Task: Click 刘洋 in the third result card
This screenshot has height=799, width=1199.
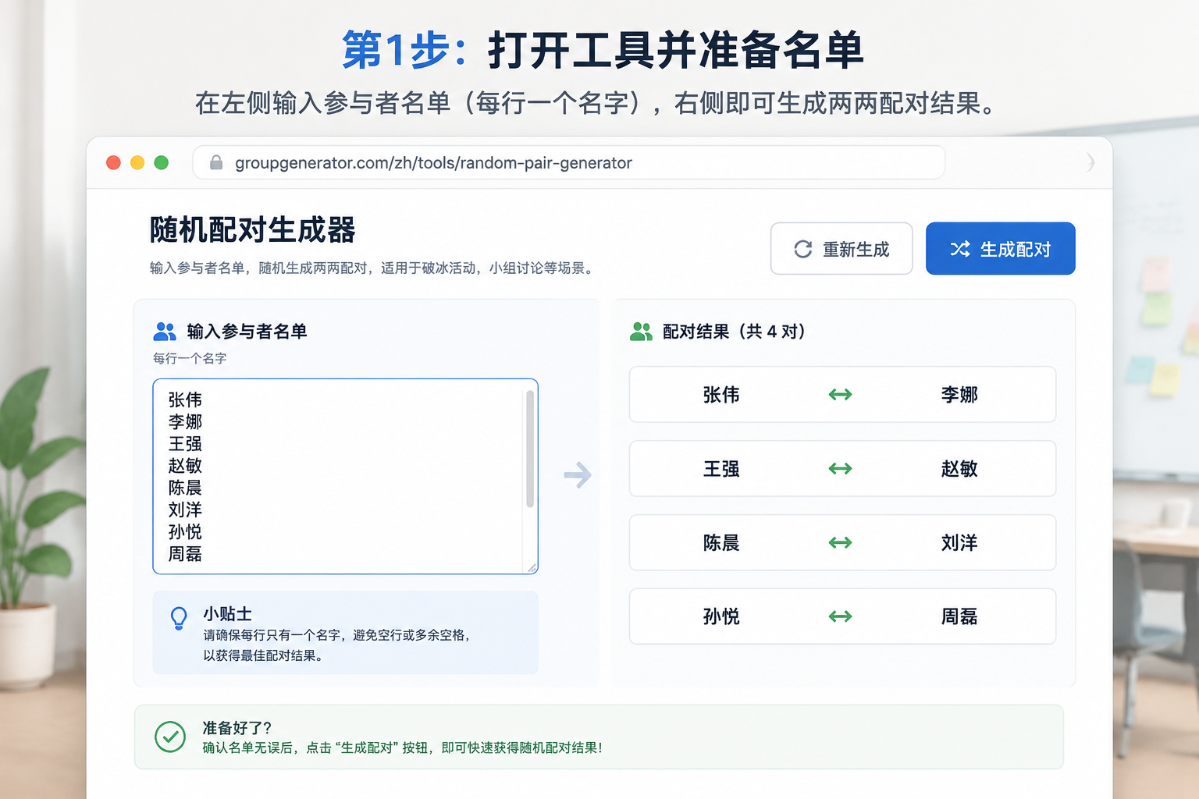Action: 959,543
